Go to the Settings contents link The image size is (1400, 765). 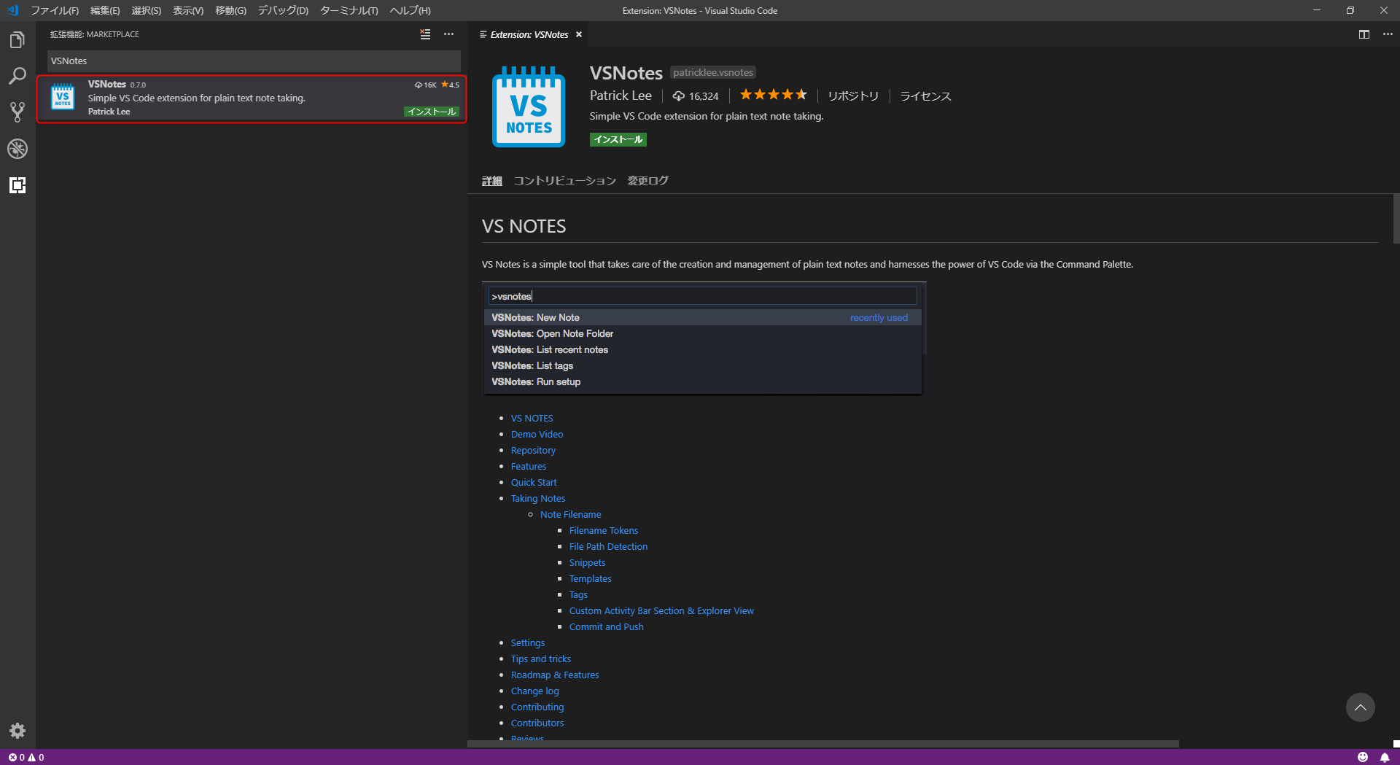coord(528,642)
